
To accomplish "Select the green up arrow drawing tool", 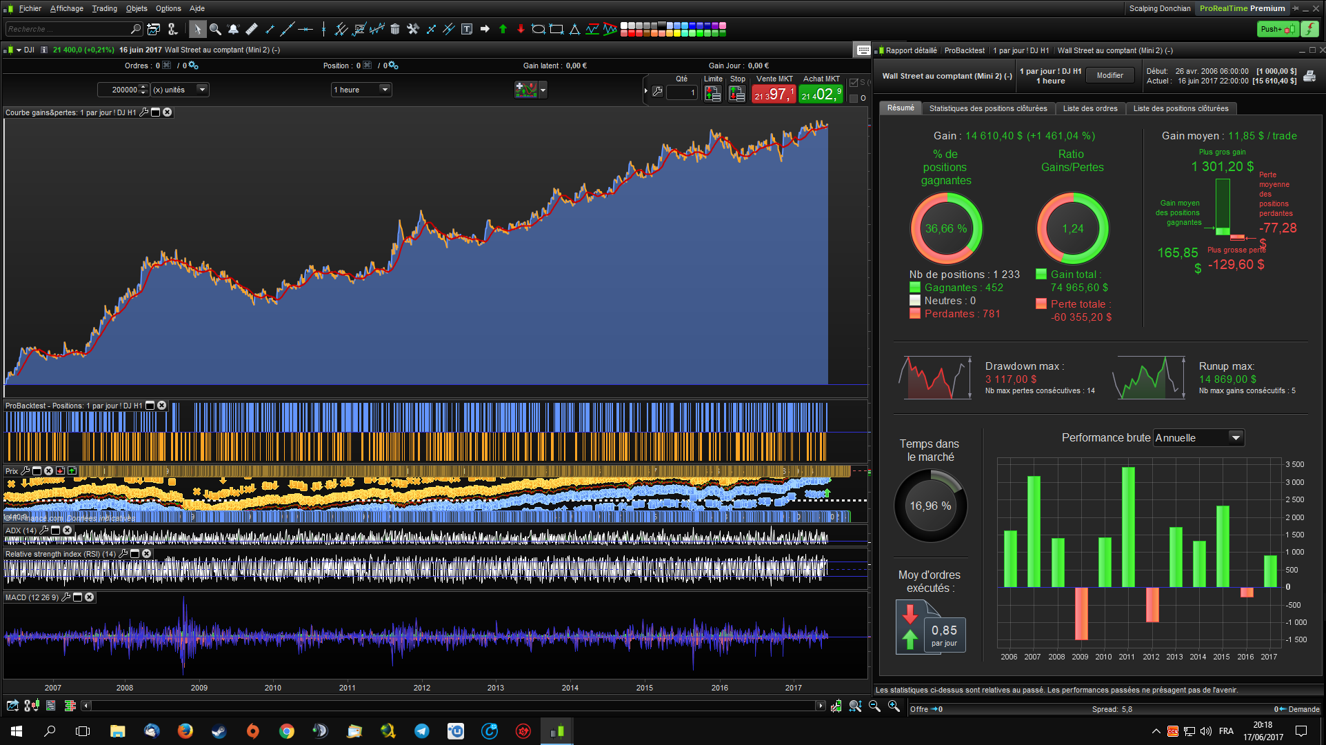I will point(503,29).
